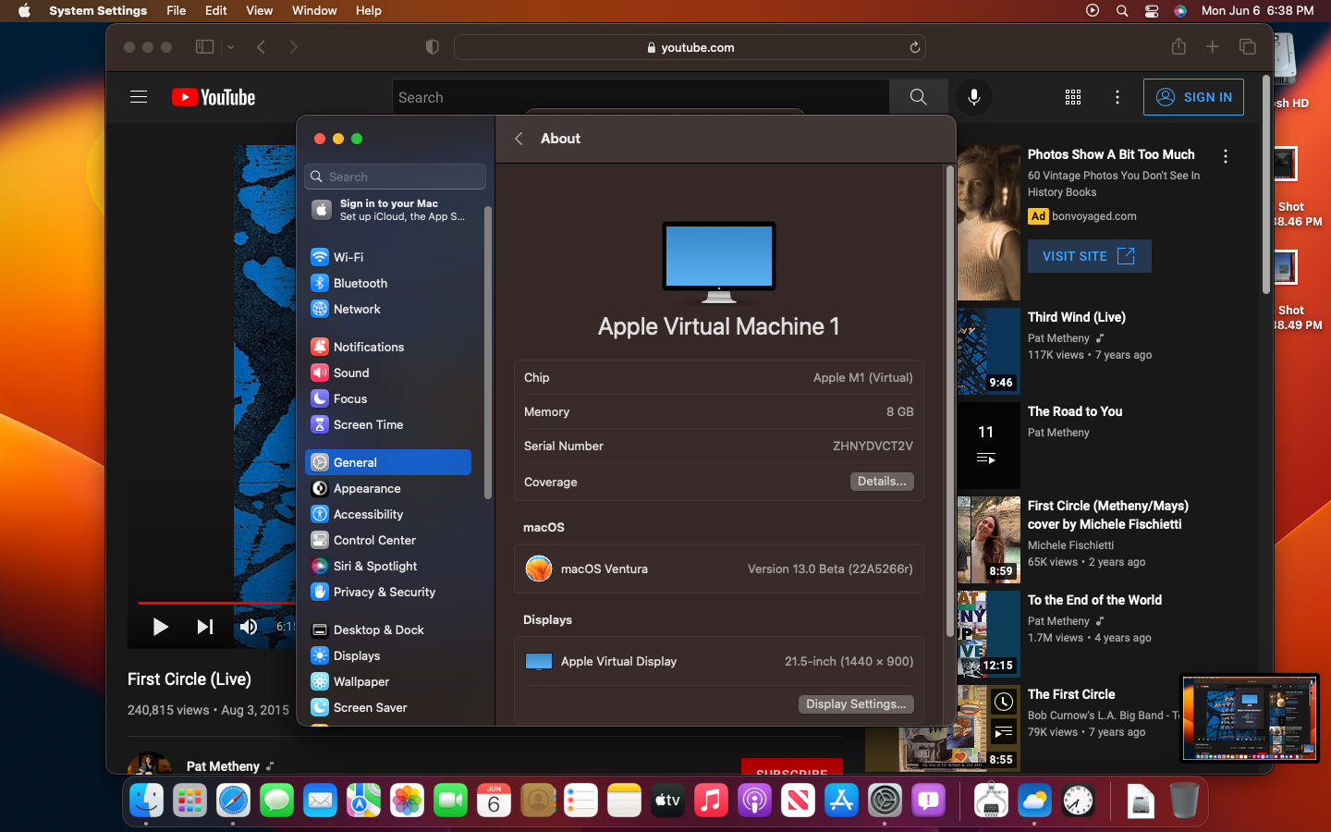
Task: Click the Pat Metheny channel name
Action: point(223,766)
